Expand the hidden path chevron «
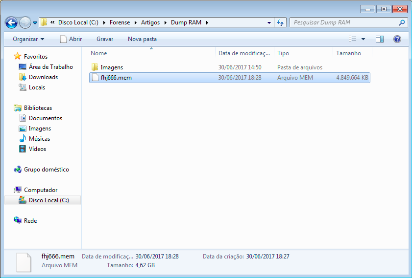The height and width of the screenshot is (278, 412). coord(52,22)
